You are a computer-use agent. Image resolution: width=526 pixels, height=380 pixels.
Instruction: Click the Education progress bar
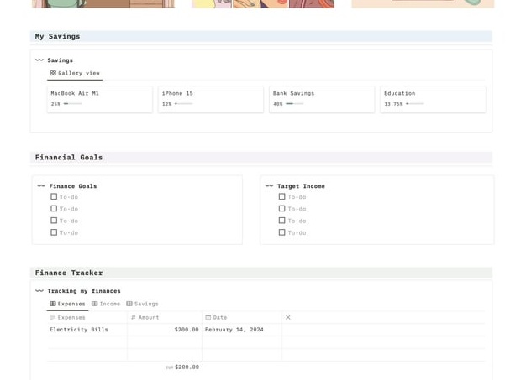coord(414,104)
